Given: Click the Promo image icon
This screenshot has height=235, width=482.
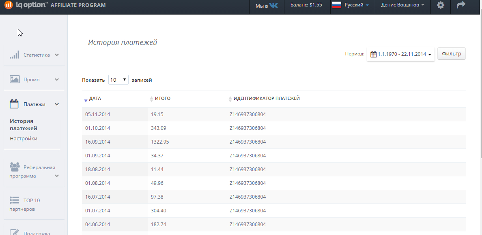Looking at the screenshot, I should (15, 80).
